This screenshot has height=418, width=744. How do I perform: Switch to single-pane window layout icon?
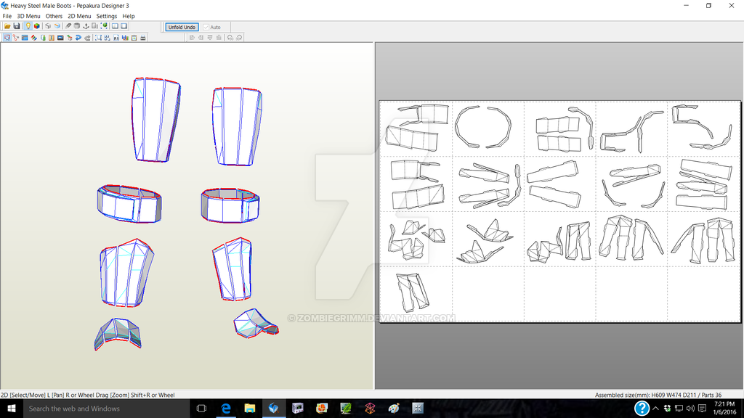[124, 26]
